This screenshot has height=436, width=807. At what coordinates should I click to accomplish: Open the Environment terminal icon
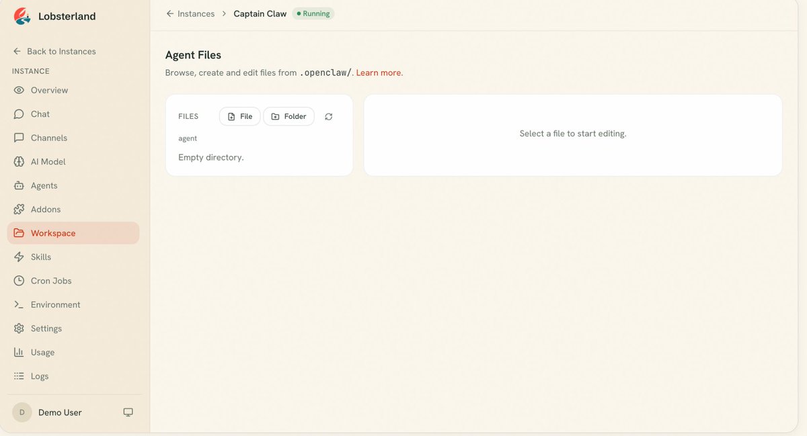[x=19, y=305]
